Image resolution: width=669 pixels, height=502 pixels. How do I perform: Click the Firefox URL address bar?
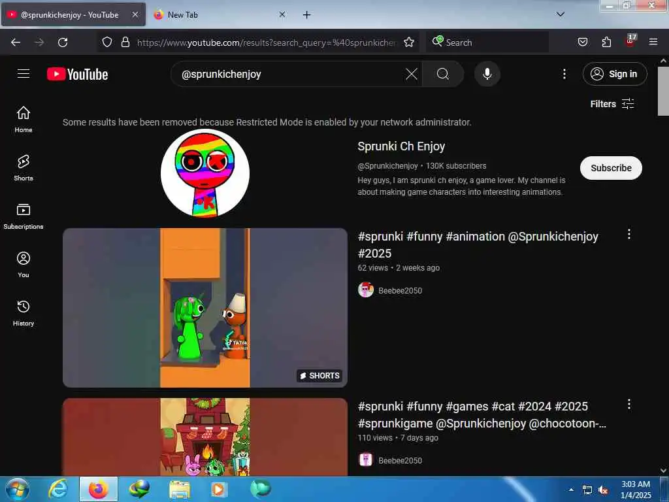tap(267, 42)
